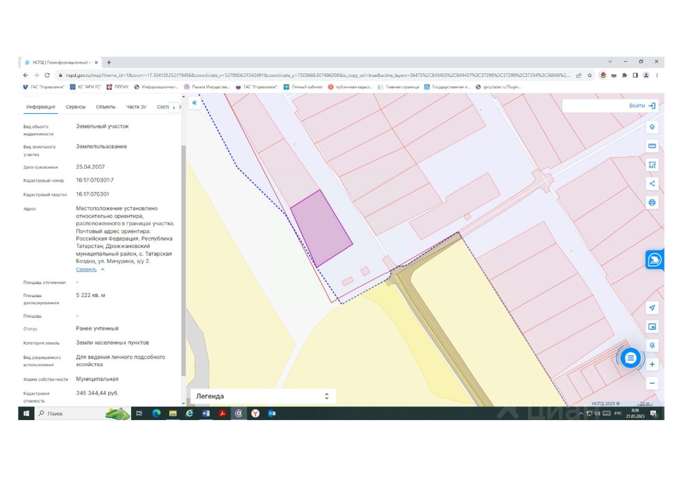Click the Муниципальная ownership value
Image resolution: width=675 pixels, height=477 pixels.
point(97,379)
